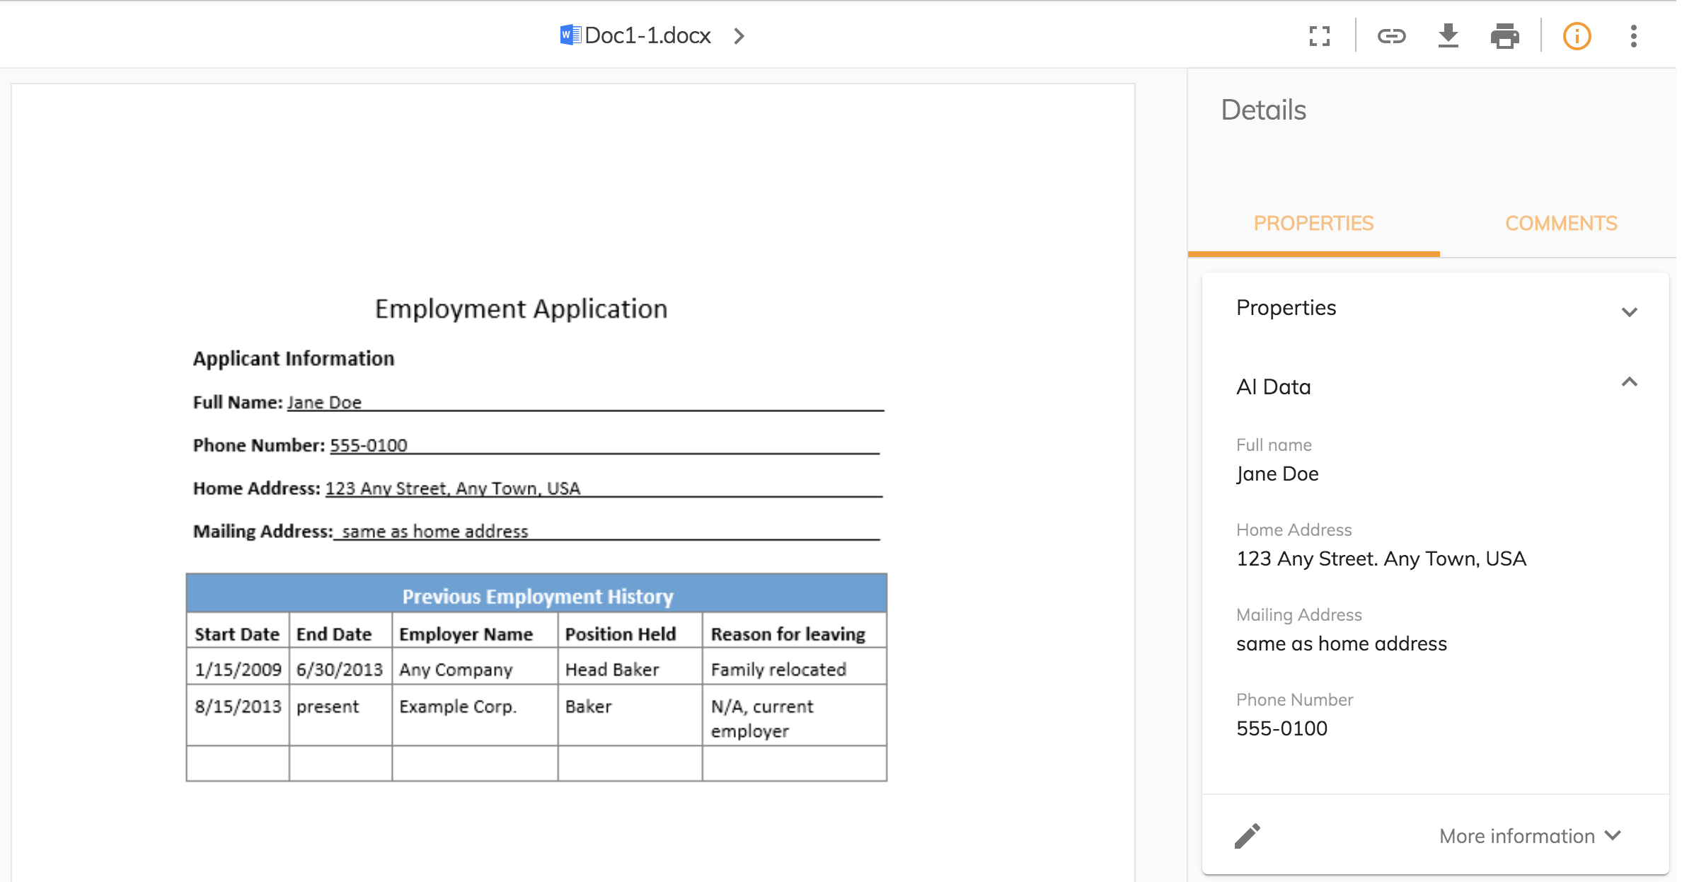
Task: Toggle the breadcrumb arrow next to filename
Action: [741, 35]
